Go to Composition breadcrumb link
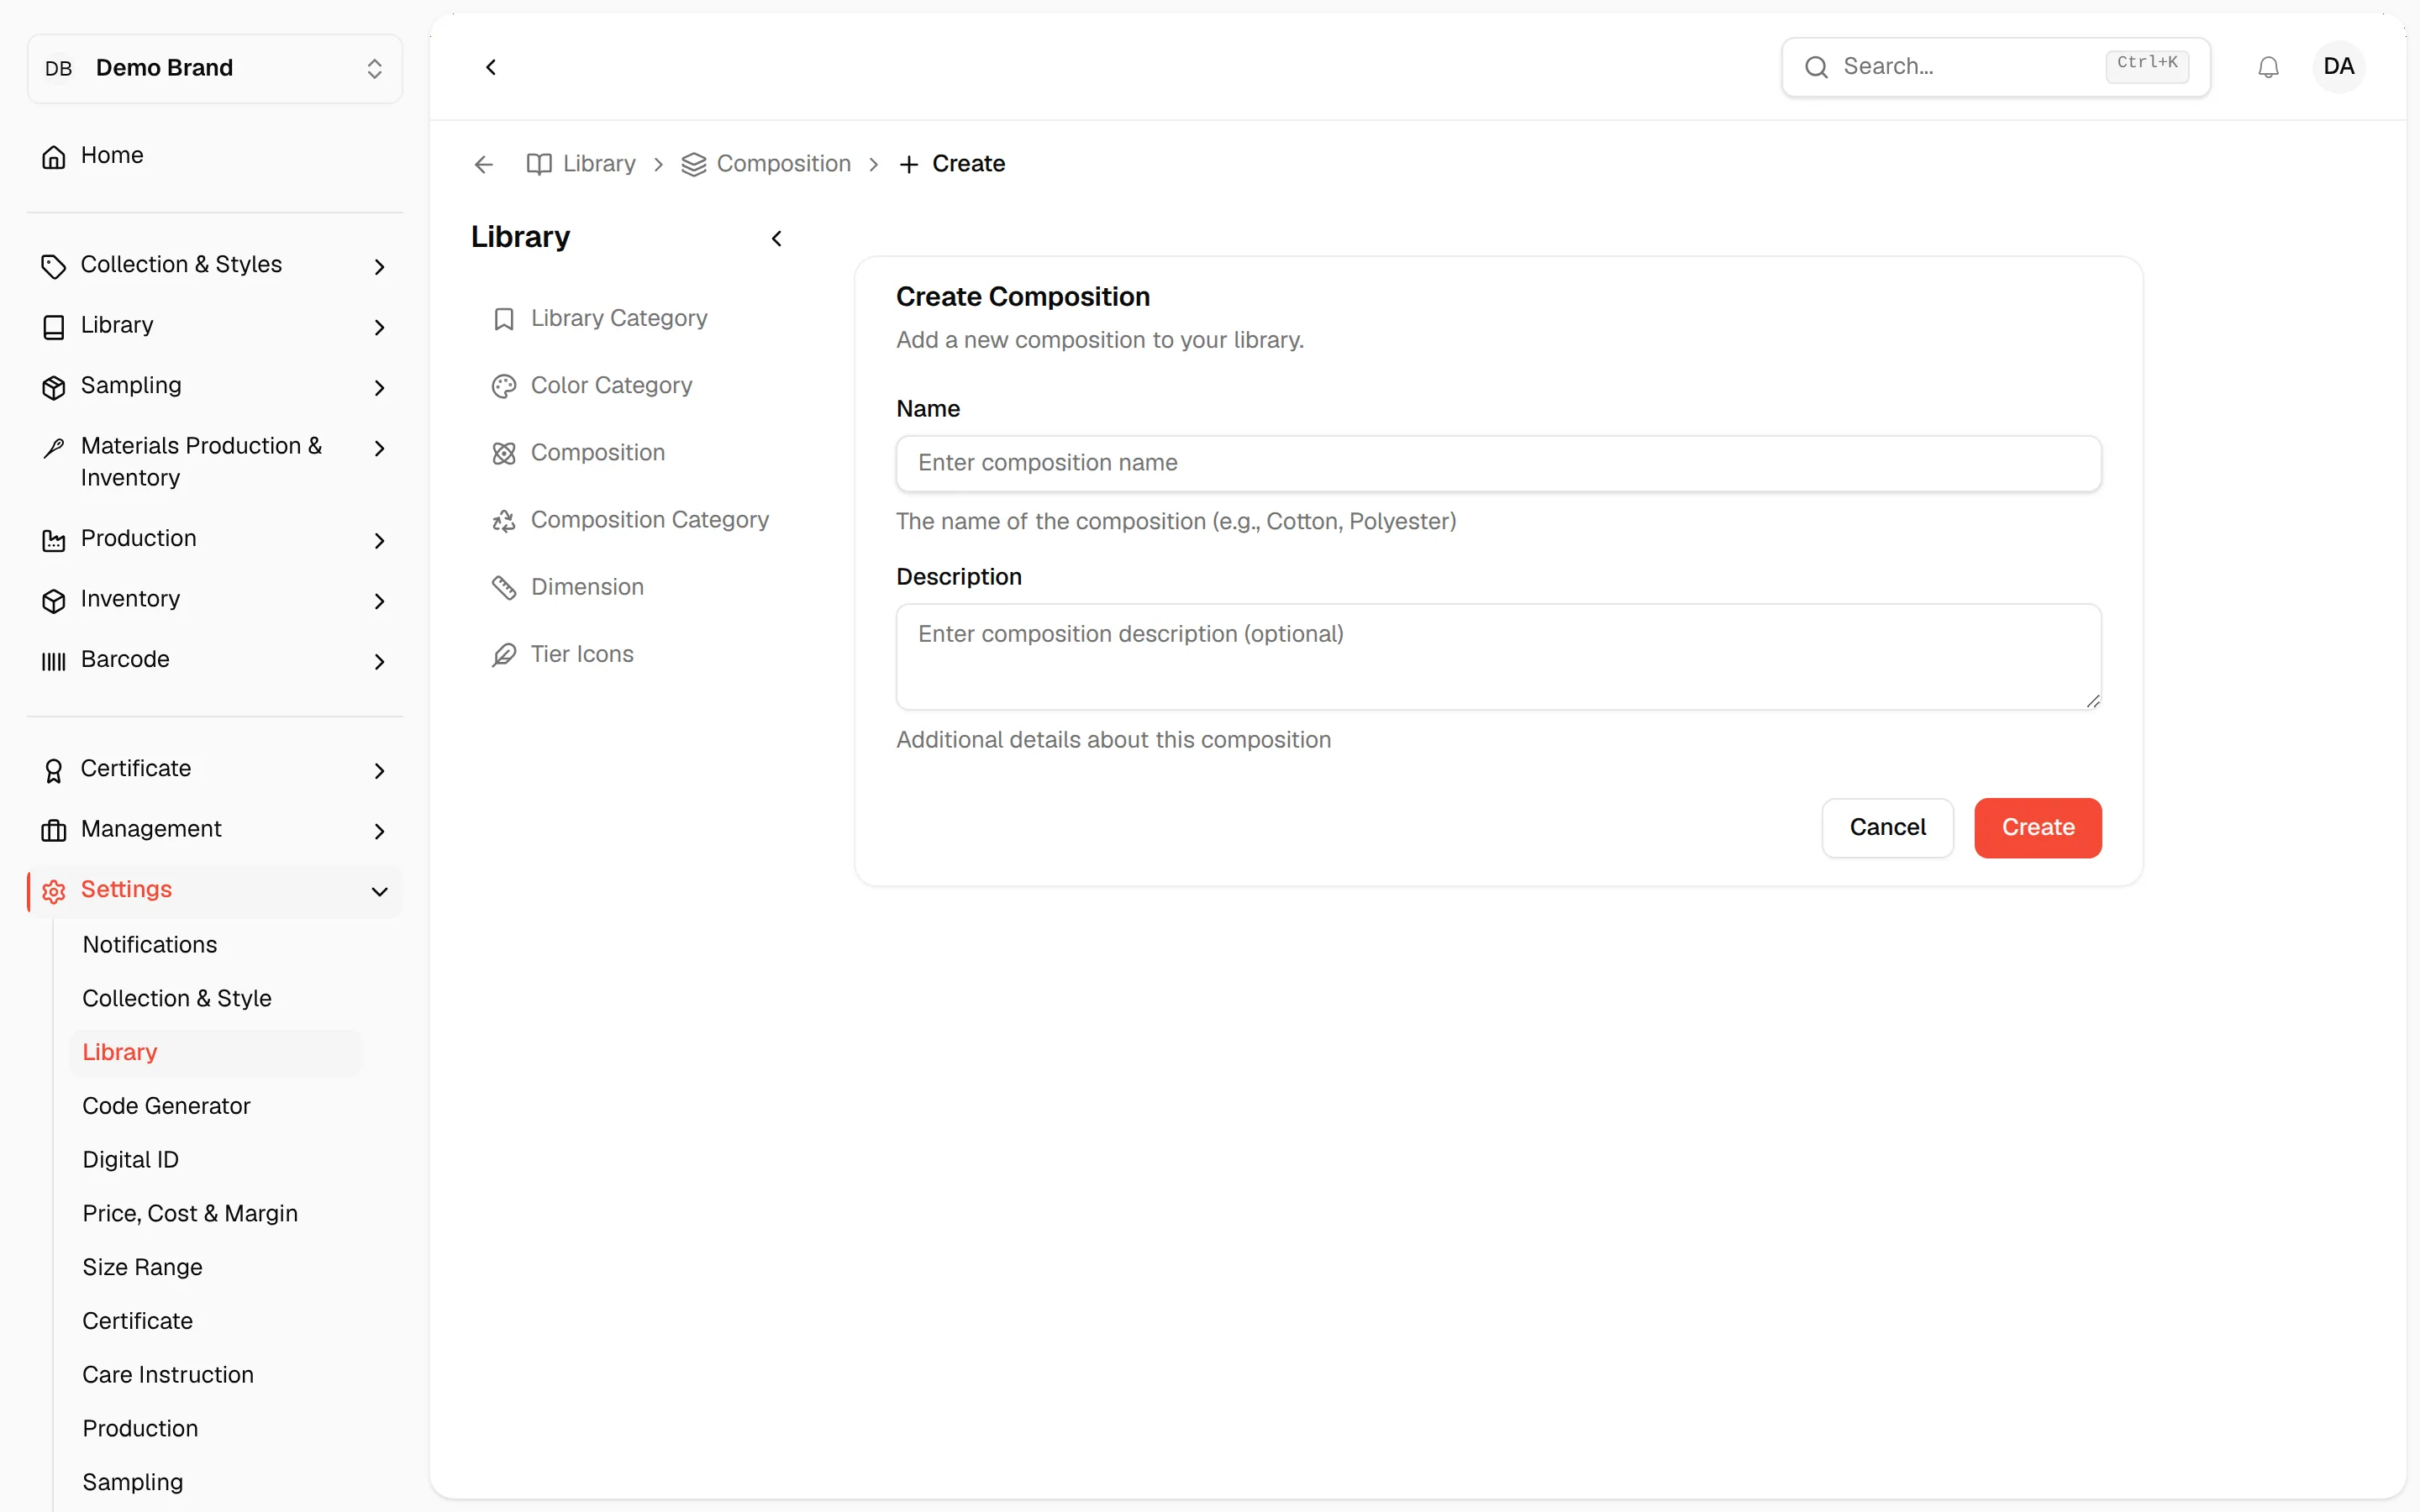 point(784,164)
